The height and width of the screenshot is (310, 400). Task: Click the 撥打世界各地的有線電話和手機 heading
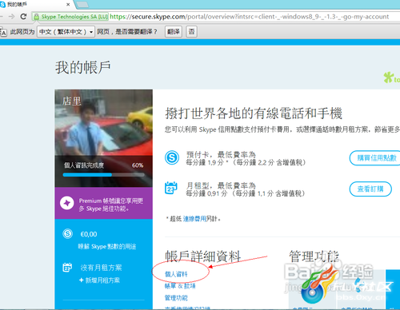click(x=254, y=113)
